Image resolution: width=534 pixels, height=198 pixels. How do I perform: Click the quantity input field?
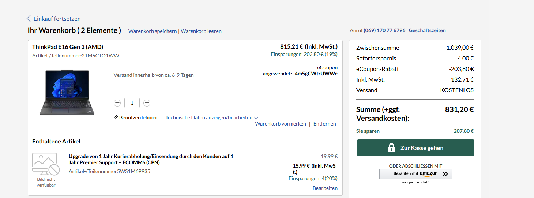click(132, 103)
